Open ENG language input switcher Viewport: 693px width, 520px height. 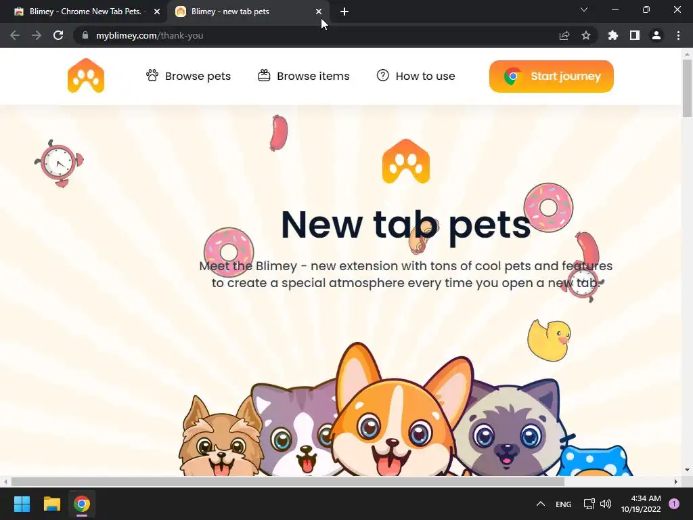564,504
